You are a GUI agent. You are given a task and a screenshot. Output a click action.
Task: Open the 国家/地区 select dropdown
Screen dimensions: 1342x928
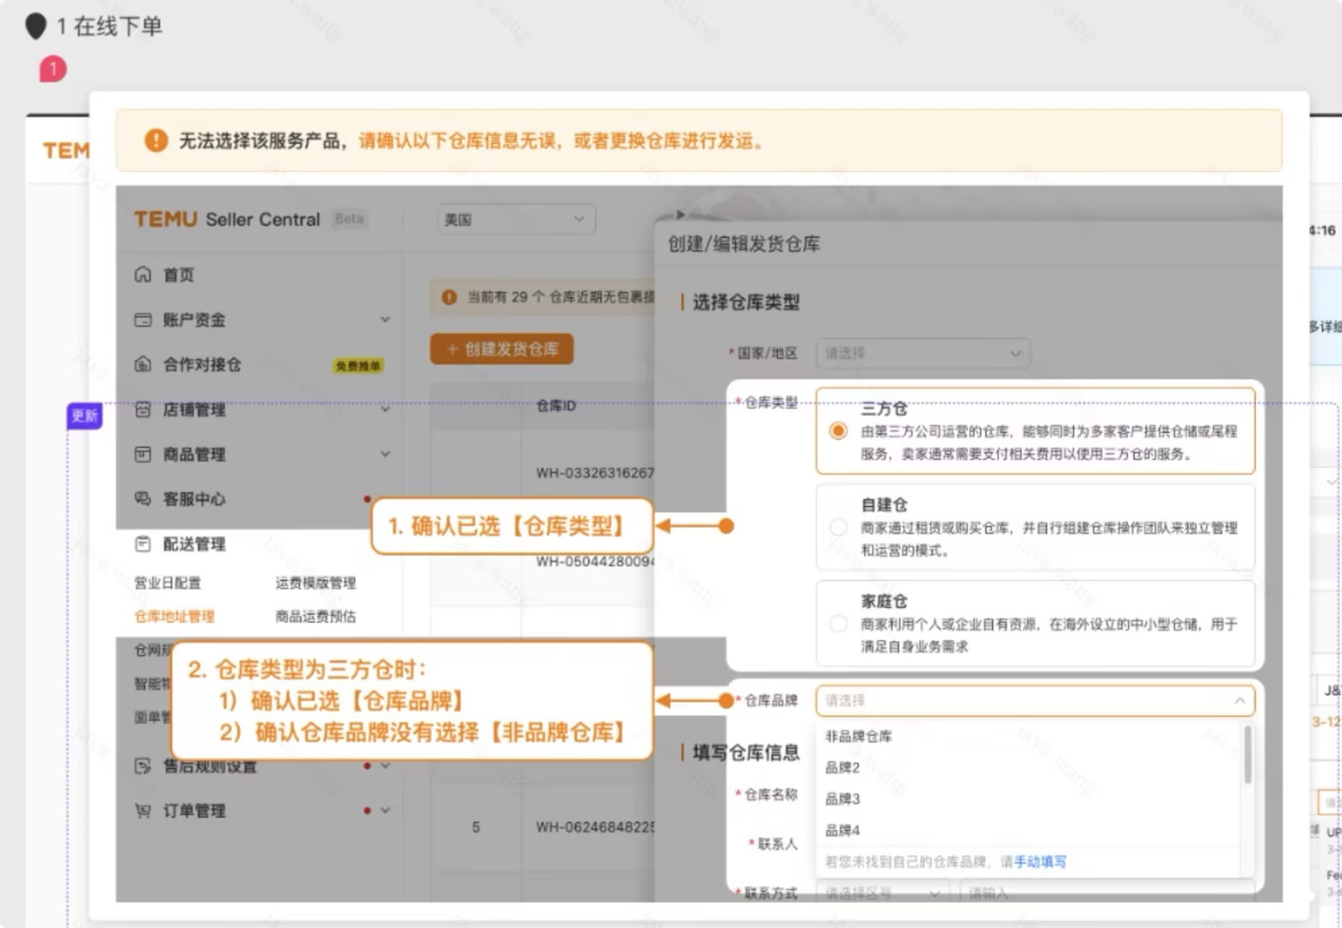922,353
